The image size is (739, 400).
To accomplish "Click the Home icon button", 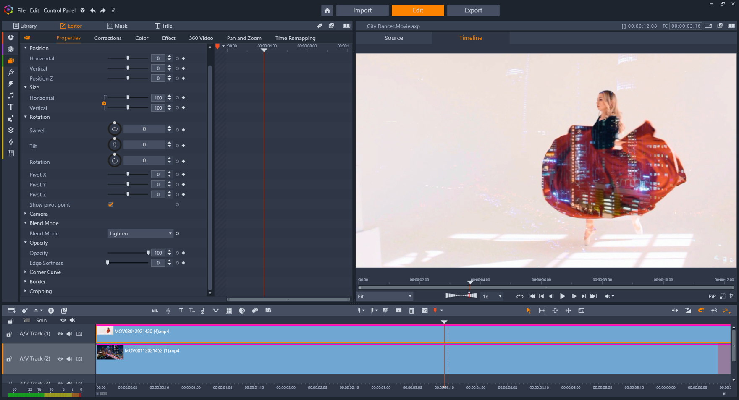I will pyautogui.click(x=327, y=10).
